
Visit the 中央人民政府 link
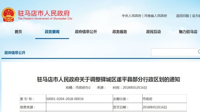(131, 16)
